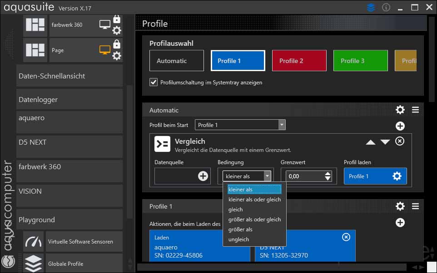Select the red Profile 2 button
The width and height of the screenshot is (437, 273).
299,61
